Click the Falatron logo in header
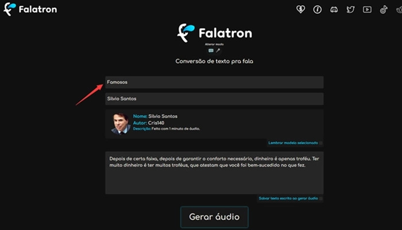Screen dimensions: 402x230 click(x=30, y=9)
